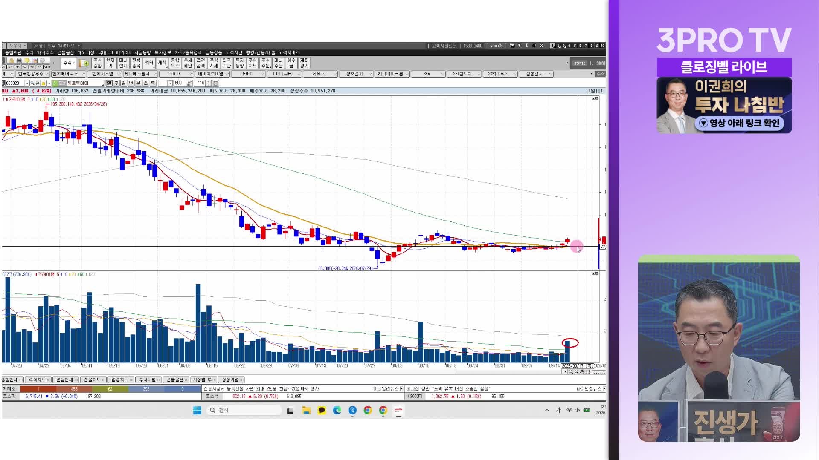Click the magnifier search icon beside stock code
The width and height of the screenshot is (819, 460).
click(32, 83)
